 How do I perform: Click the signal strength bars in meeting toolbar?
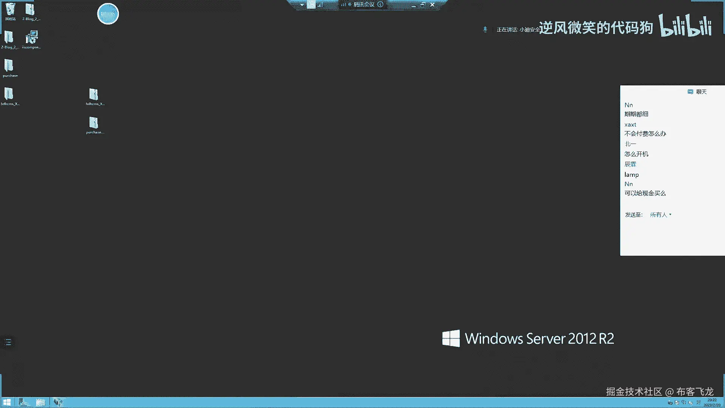click(x=320, y=5)
